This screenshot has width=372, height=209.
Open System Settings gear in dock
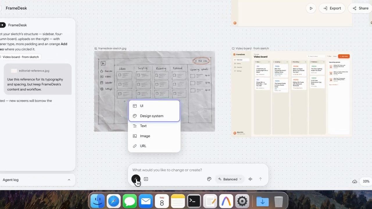(242, 201)
